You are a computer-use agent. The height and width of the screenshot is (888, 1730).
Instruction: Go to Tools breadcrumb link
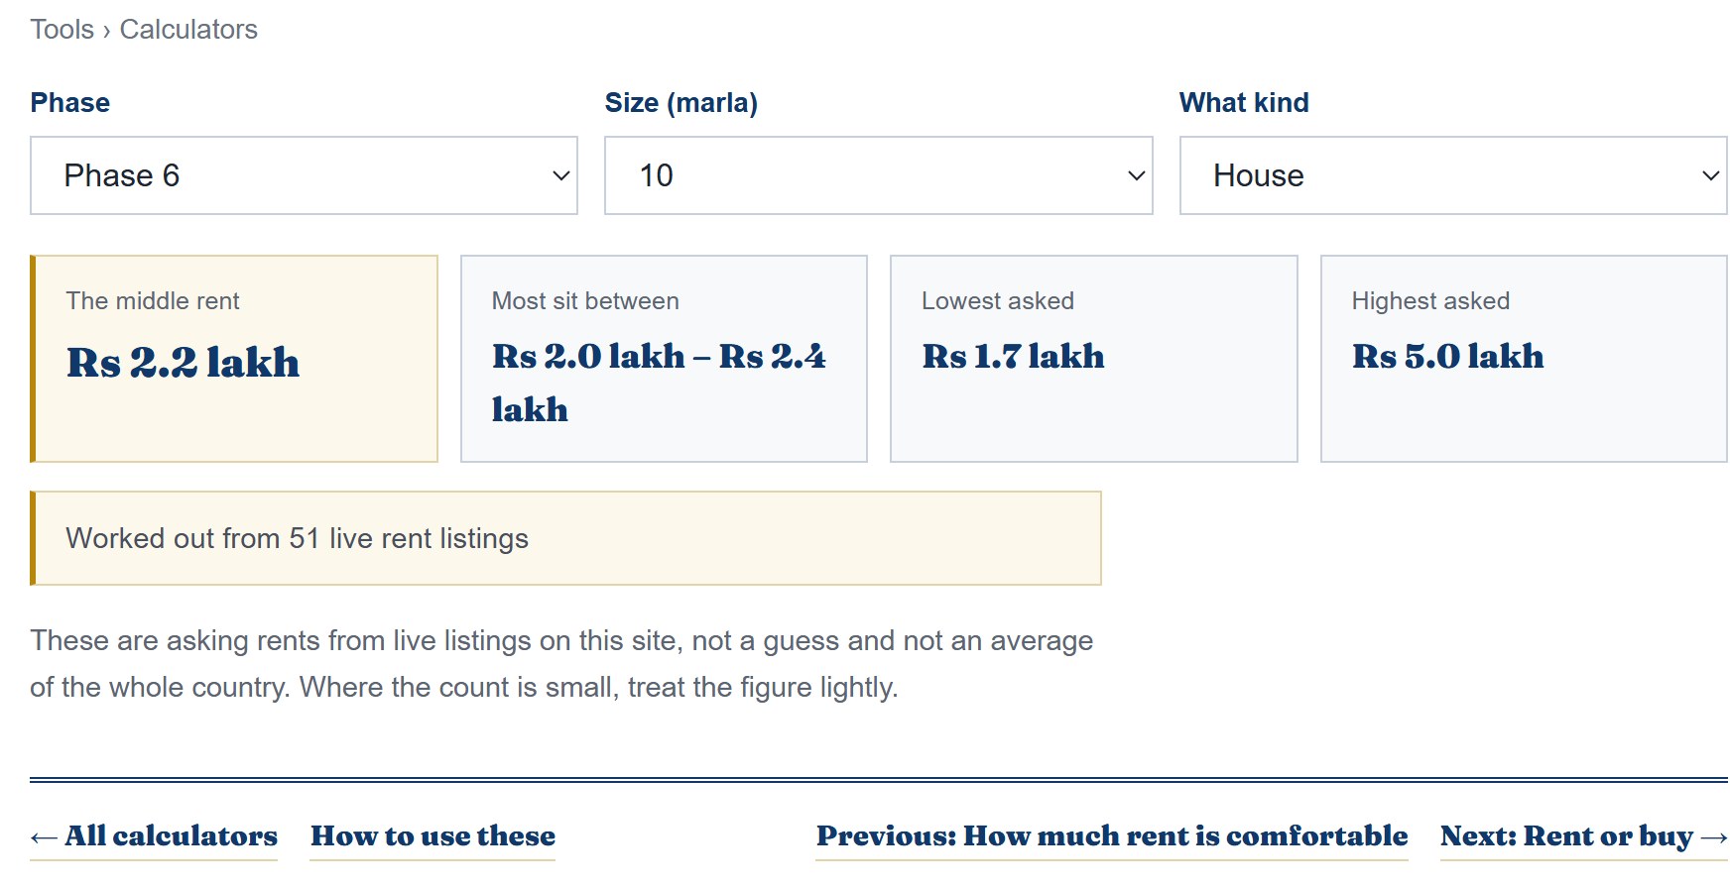62,30
